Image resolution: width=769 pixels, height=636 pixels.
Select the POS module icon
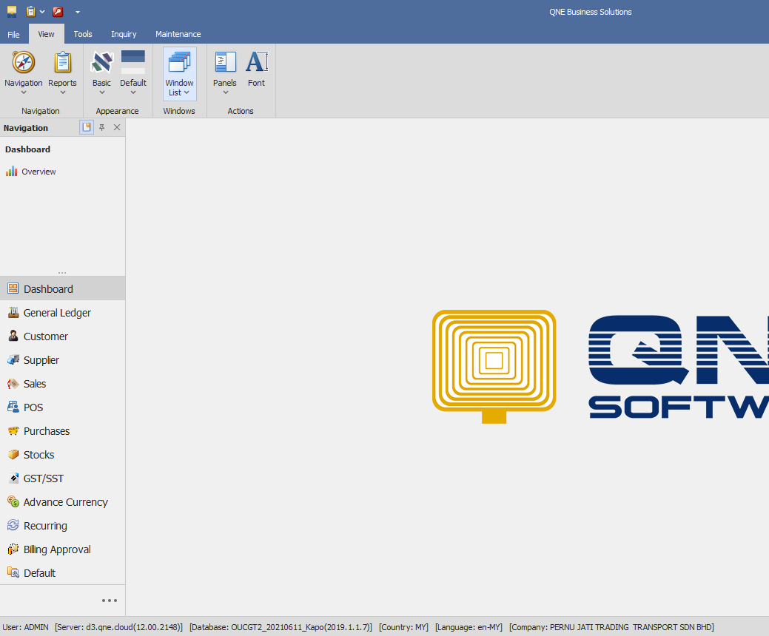tap(13, 407)
